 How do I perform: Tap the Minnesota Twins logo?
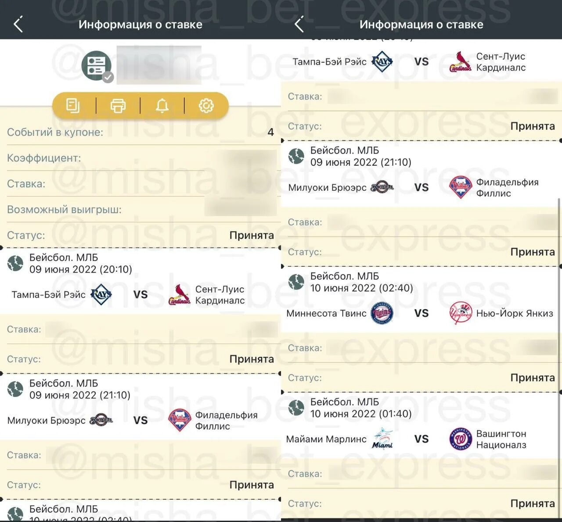point(382,313)
